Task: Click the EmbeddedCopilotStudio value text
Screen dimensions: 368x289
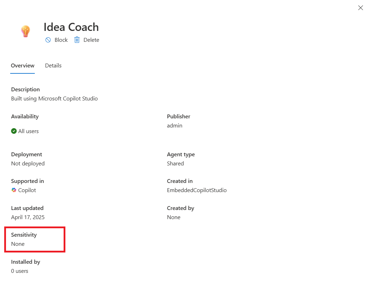Action: (196, 190)
